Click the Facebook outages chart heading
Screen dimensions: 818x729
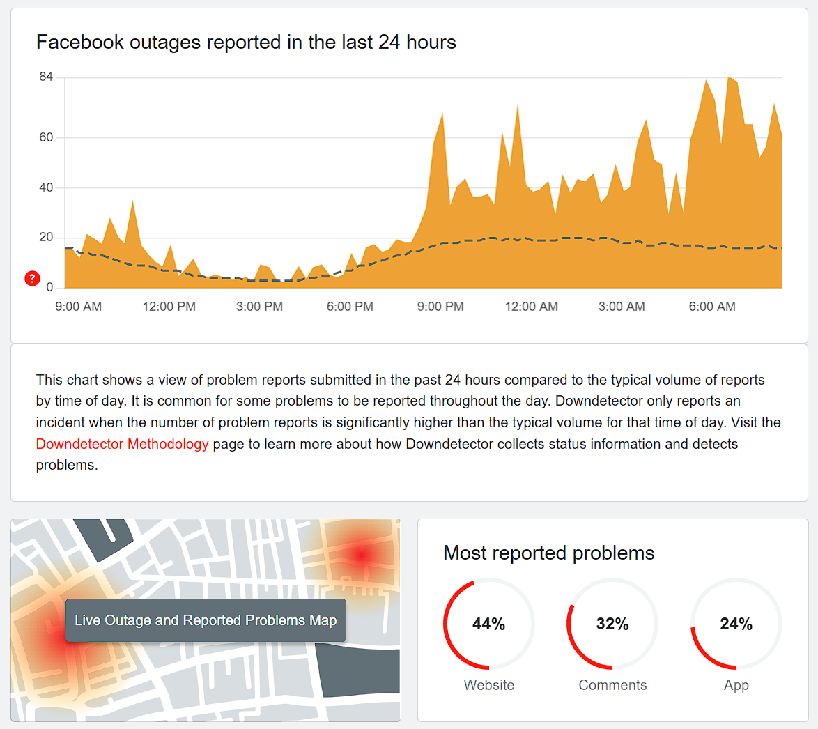(x=246, y=43)
